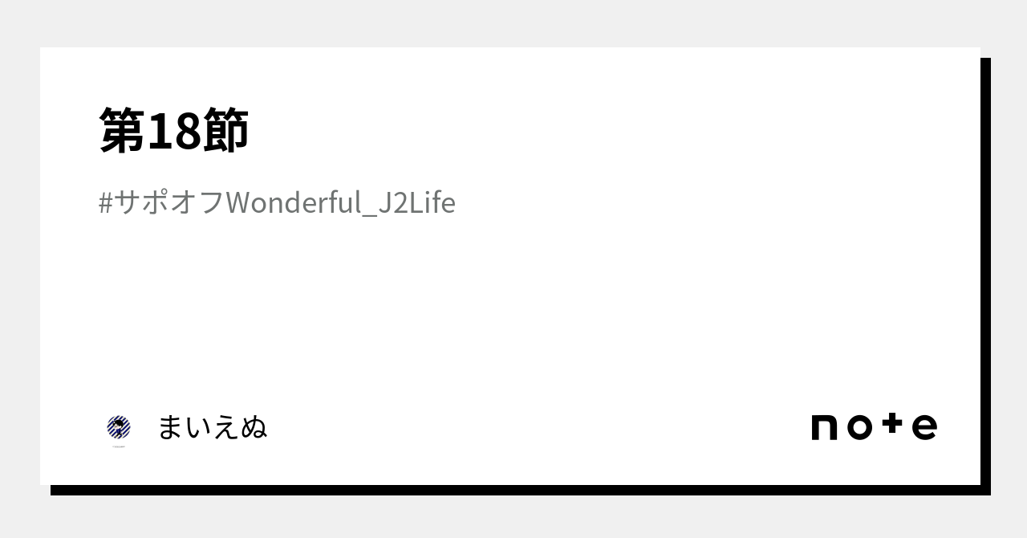Click the kanji "節" in the title
Viewport: 1027px width, 538px height.
click(225, 131)
